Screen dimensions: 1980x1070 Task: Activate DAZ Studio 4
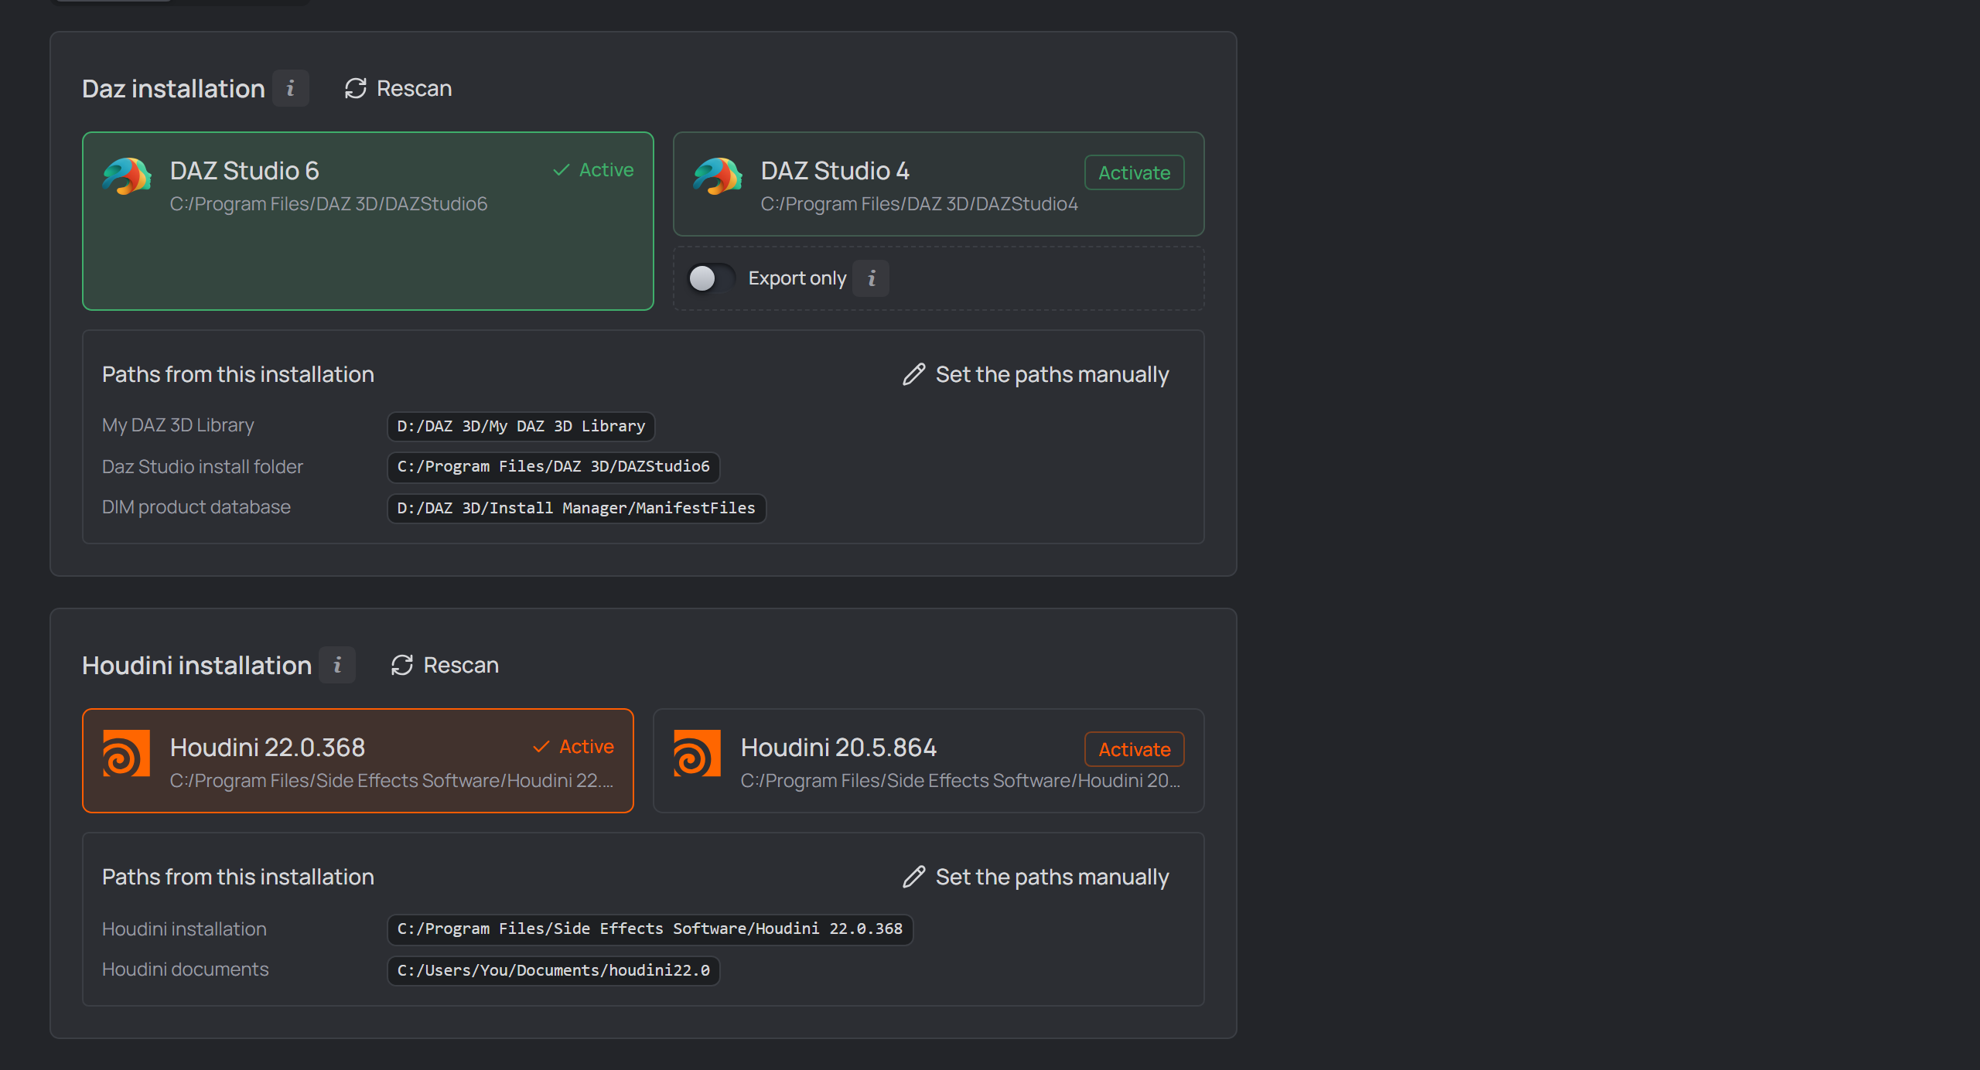[1135, 172]
